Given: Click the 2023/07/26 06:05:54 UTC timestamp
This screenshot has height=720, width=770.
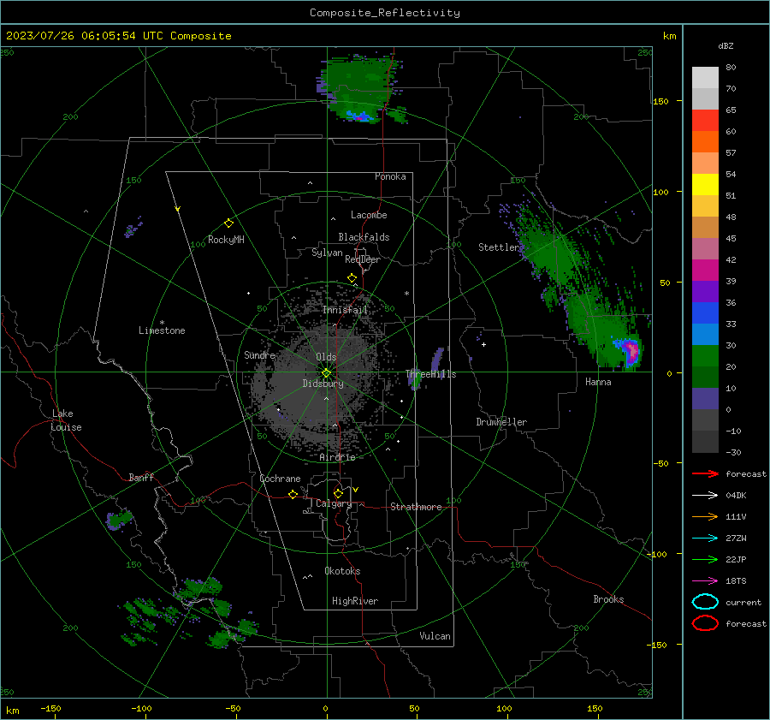Looking at the screenshot, I should point(118,36).
